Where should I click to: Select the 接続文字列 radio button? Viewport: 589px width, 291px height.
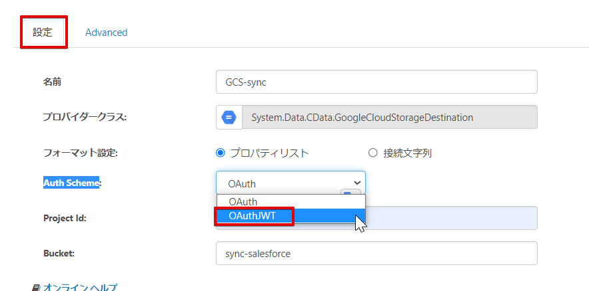372,153
